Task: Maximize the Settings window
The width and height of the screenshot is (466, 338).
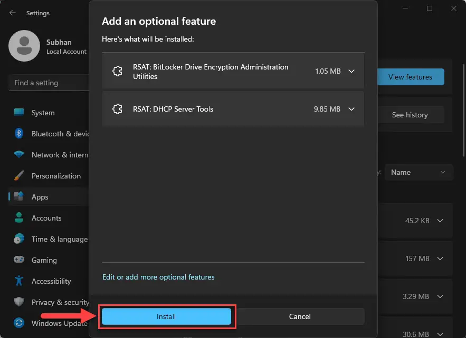Action: click(430, 8)
